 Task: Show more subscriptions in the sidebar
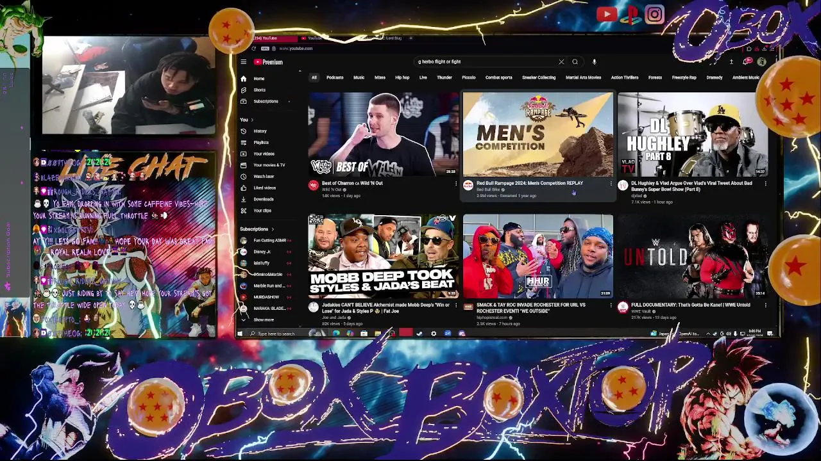pos(263,319)
